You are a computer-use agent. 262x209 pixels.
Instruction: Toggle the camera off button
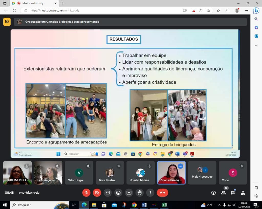(x=97, y=193)
